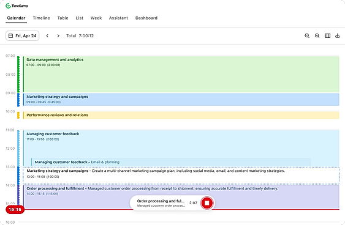The image size is (345, 225).
Task: Switch to the Table tab
Action: pos(63,18)
